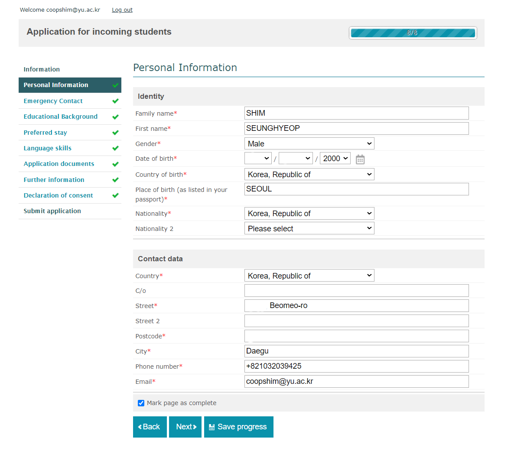Open Language skills section
Viewport: 511px width, 464px height.
pyautogui.click(x=47, y=148)
